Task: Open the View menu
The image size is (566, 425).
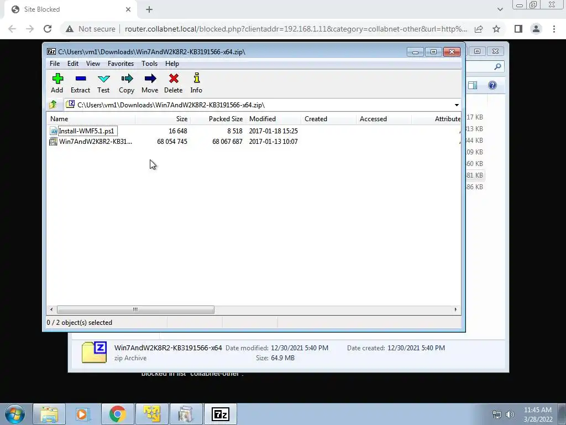Action: [x=93, y=64]
